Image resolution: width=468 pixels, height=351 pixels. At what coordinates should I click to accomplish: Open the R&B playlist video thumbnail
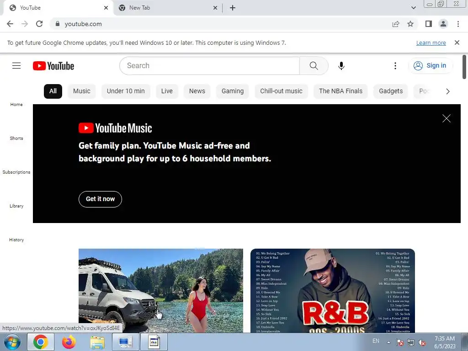[333, 290]
